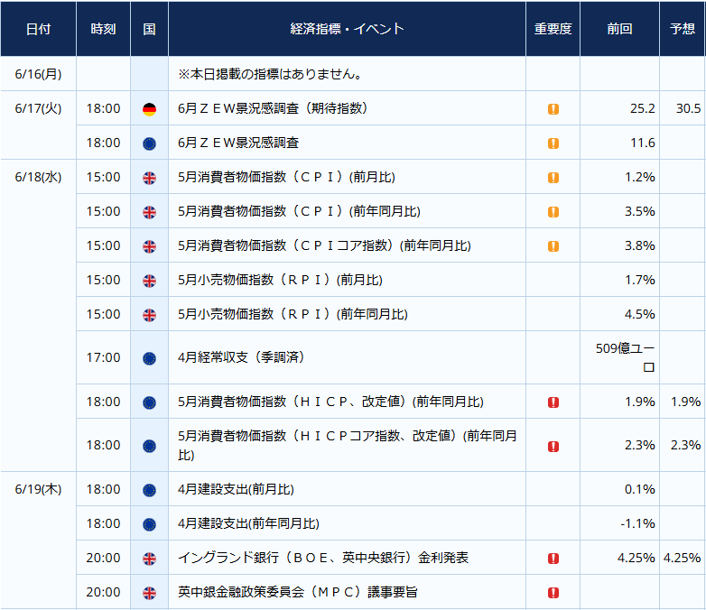Click 6月ZEW景況感調査（期待指数）event text
706x610 pixels.
pos(273,108)
